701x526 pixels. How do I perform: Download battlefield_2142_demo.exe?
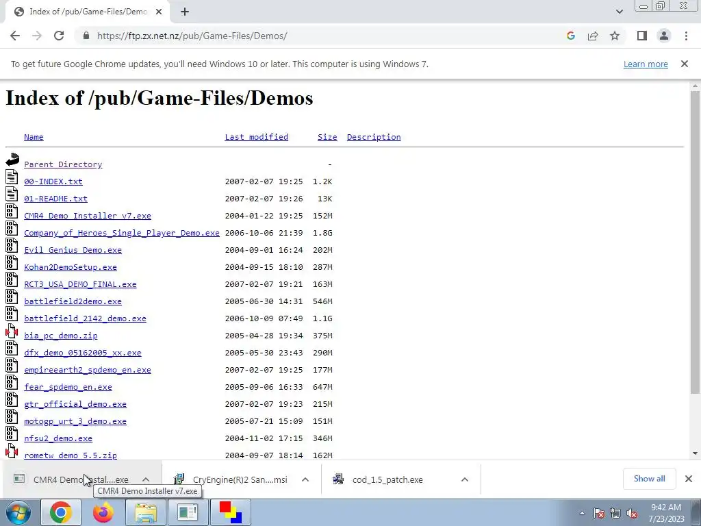click(x=85, y=318)
